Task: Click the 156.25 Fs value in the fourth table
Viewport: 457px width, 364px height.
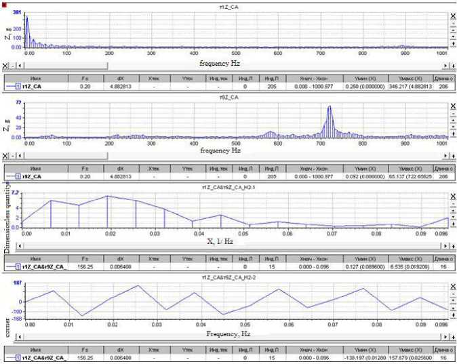Action: [x=85, y=358]
